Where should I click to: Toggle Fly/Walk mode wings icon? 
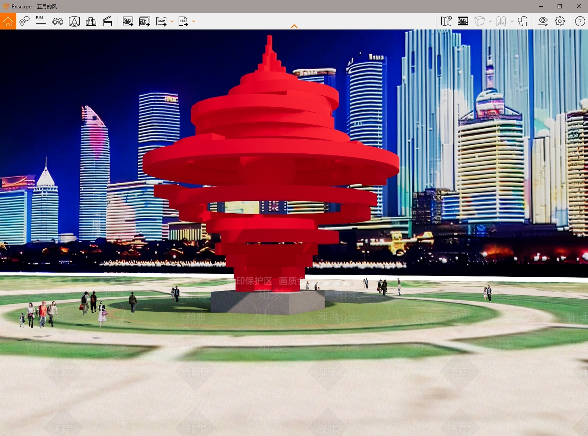coord(501,21)
